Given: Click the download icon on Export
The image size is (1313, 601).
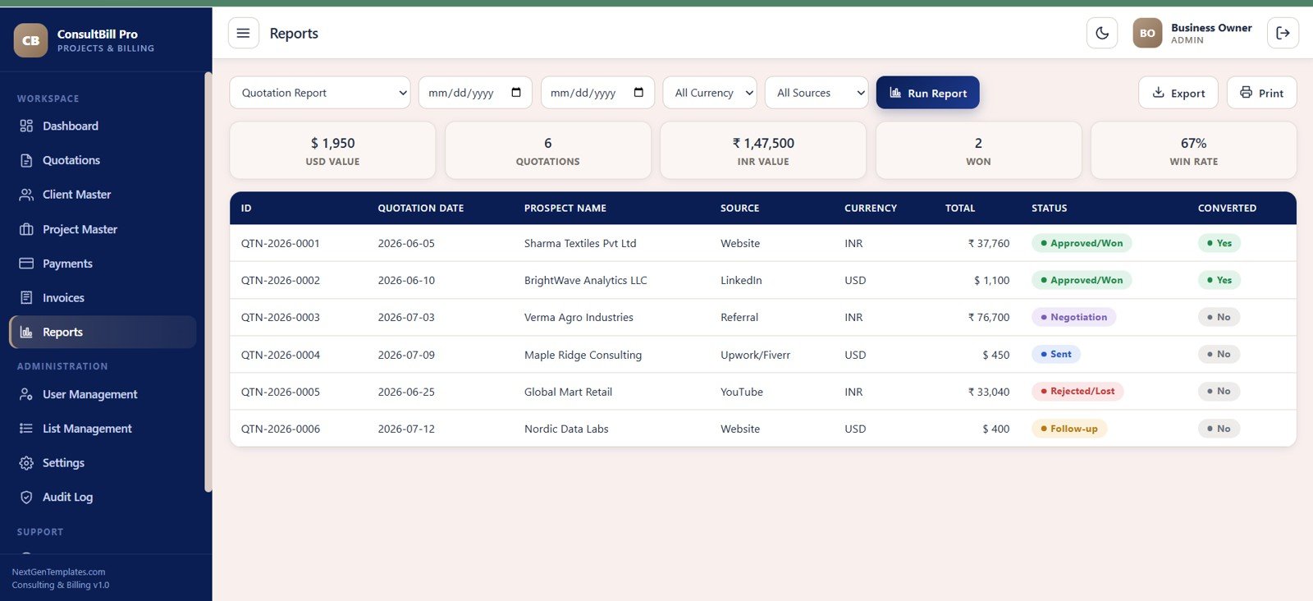Looking at the screenshot, I should click(x=1159, y=92).
